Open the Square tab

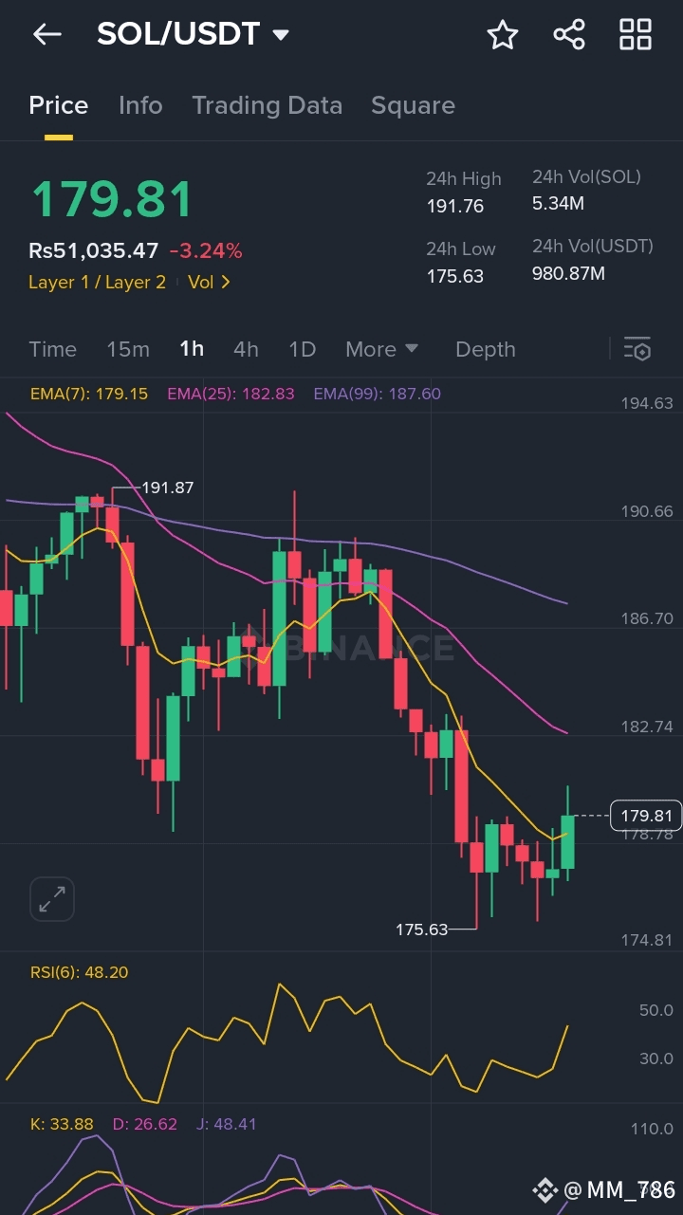click(413, 105)
